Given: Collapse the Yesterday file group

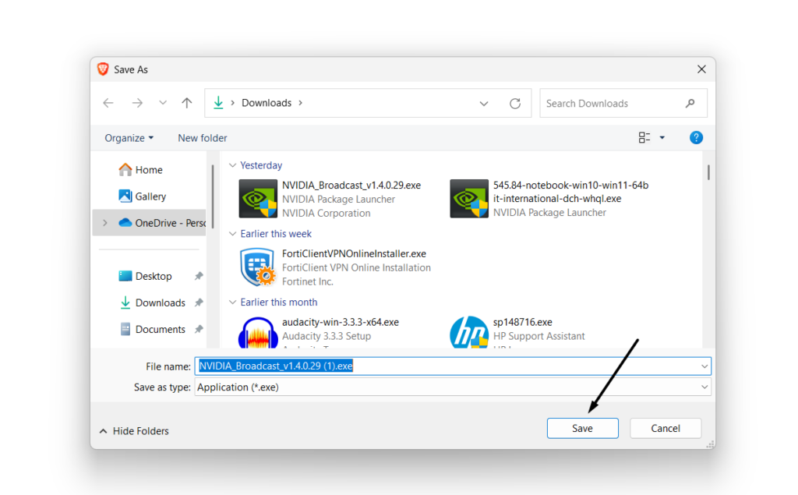Looking at the screenshot, I should (x=232, y=165).
